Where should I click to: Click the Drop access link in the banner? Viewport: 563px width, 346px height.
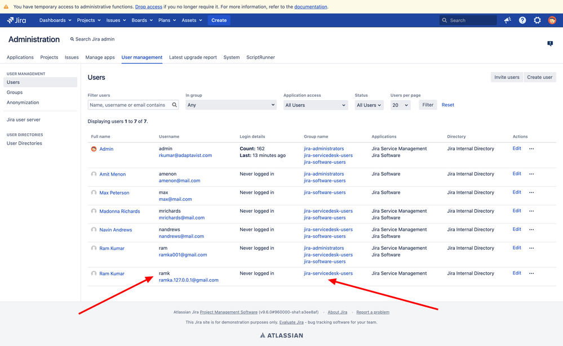(149, 7)
